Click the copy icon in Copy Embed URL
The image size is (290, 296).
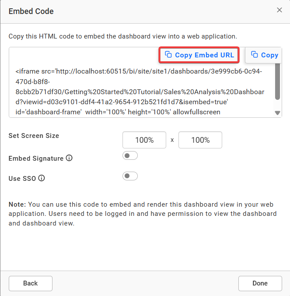pos(168,54)
